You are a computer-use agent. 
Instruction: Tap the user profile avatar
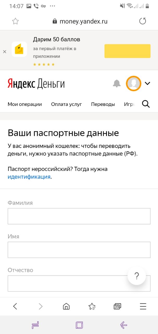pos(133,83)
